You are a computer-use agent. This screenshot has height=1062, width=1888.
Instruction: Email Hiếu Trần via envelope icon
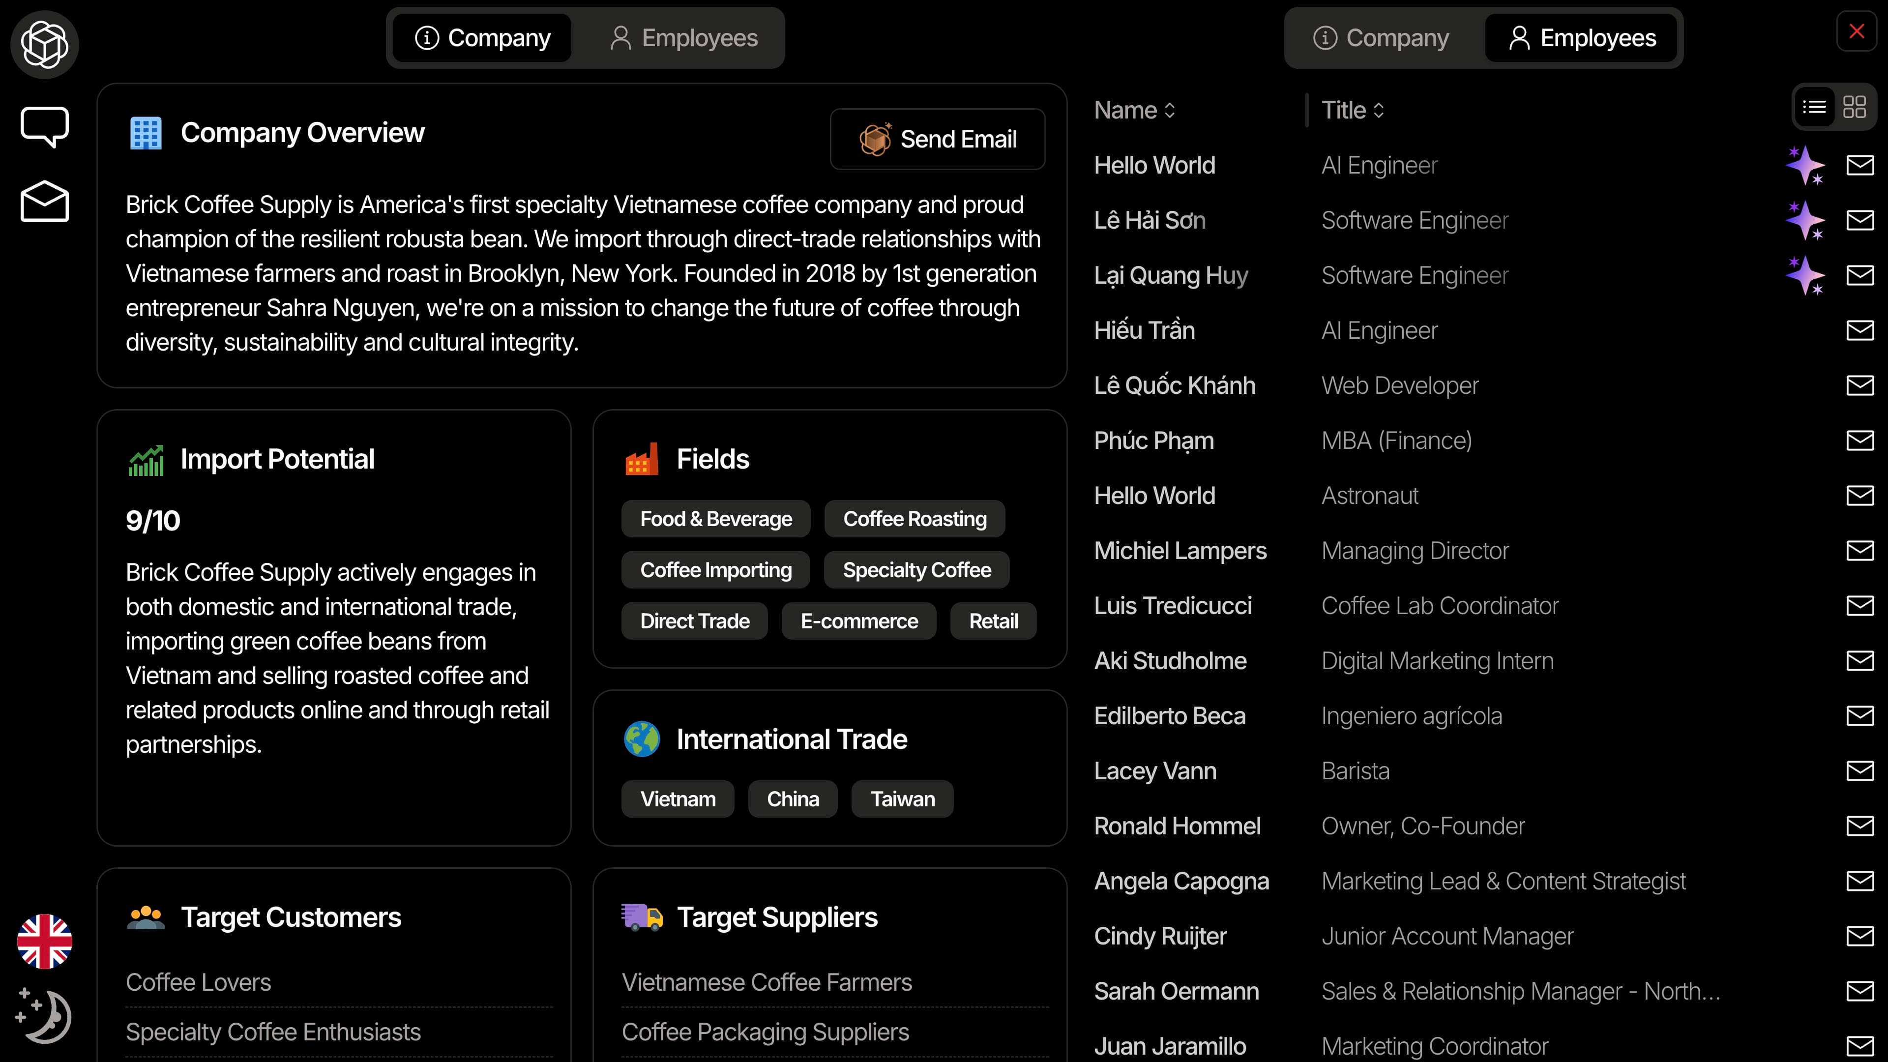(x=1859, y=330)
